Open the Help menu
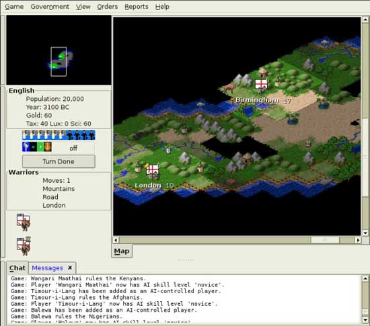Viewport: 370px width, 326px height. pyautogui.click(x=162, y=7)
